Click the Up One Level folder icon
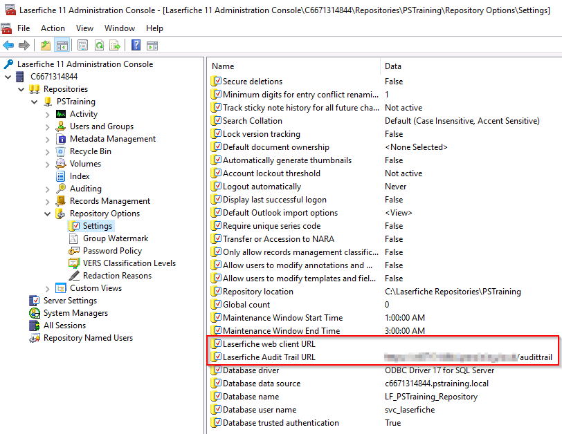The image size is (562, 434). 46,46
